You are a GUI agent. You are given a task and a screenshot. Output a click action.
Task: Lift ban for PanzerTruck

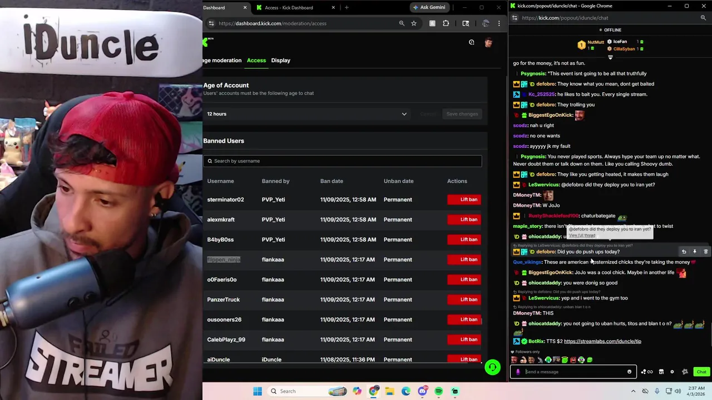[x=464, y=299]
